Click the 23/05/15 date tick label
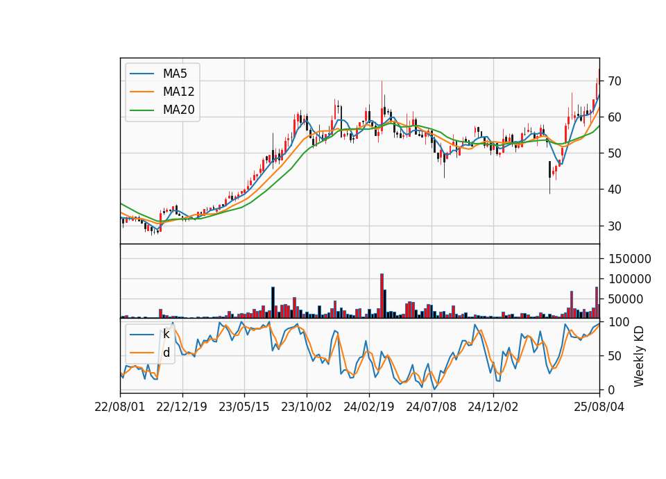The width and height of the screenshot is (666, 479). 244,407
